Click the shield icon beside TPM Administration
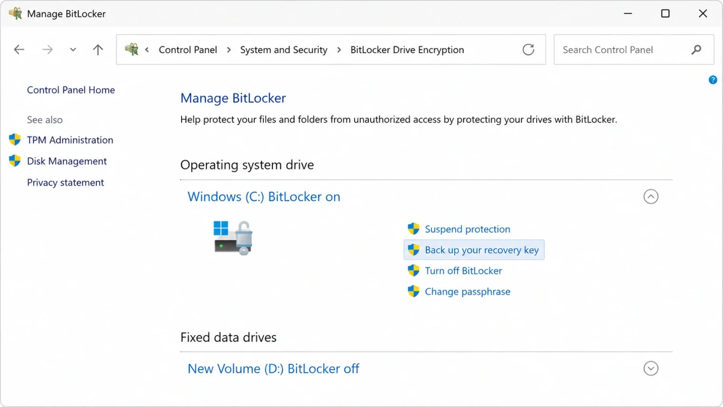This screenshot has width=723, height=407. 15,139
